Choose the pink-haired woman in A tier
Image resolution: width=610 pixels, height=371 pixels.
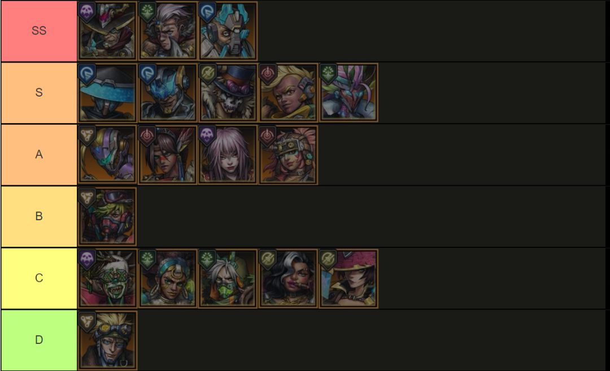(x=228, y=154)
